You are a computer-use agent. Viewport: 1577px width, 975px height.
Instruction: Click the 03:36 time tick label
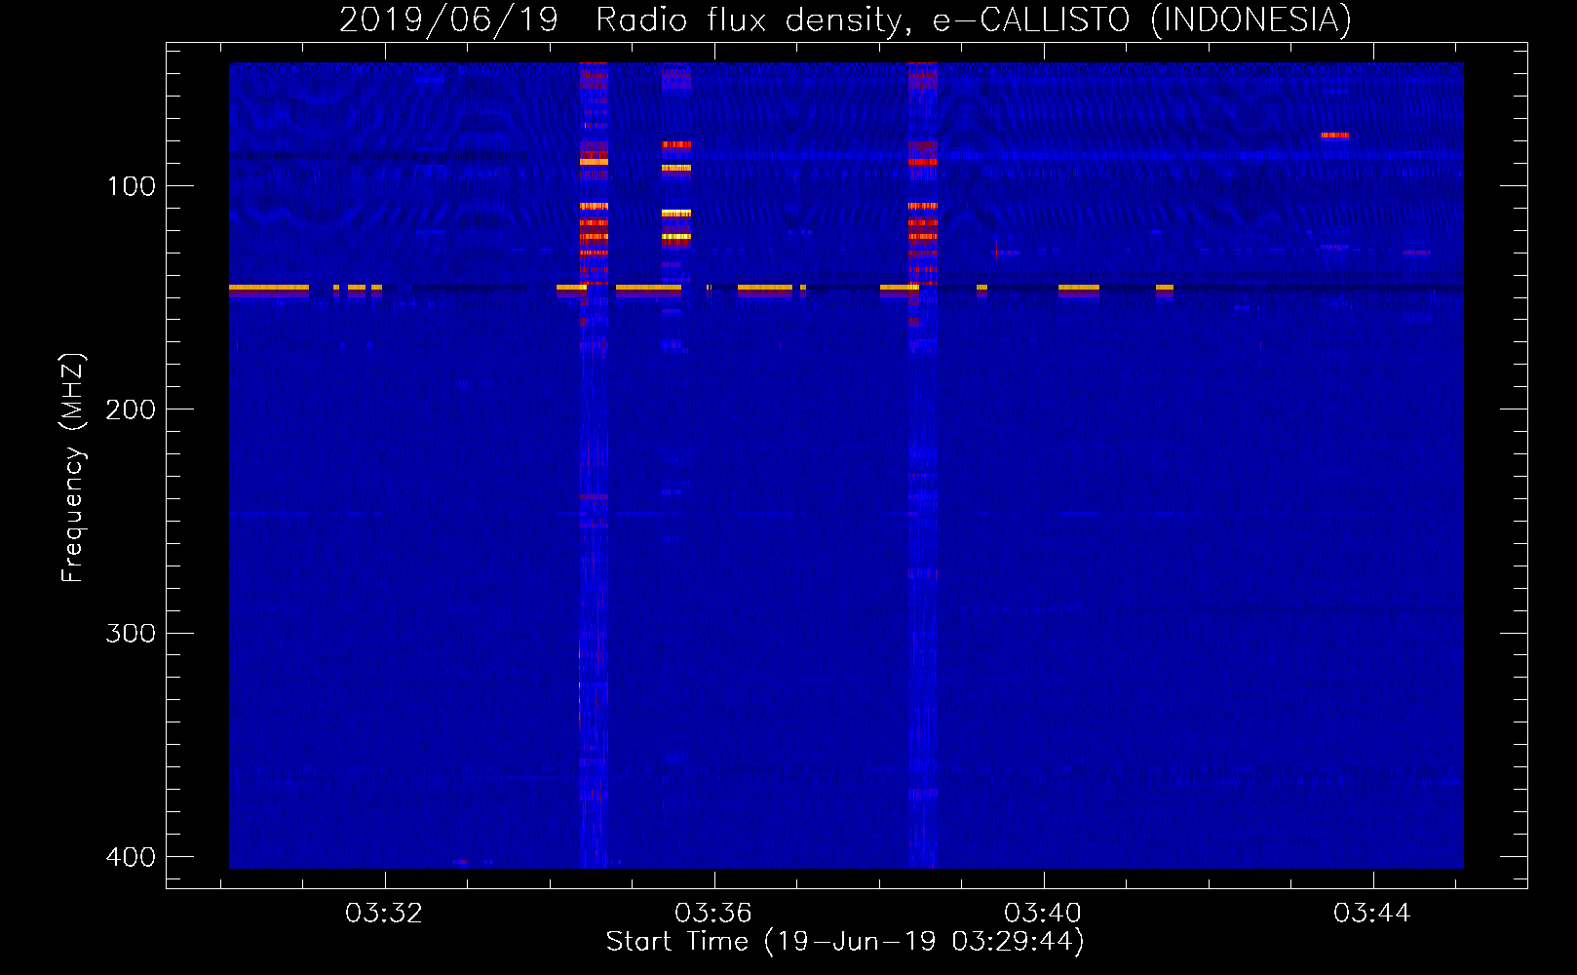tap(713, 914)
